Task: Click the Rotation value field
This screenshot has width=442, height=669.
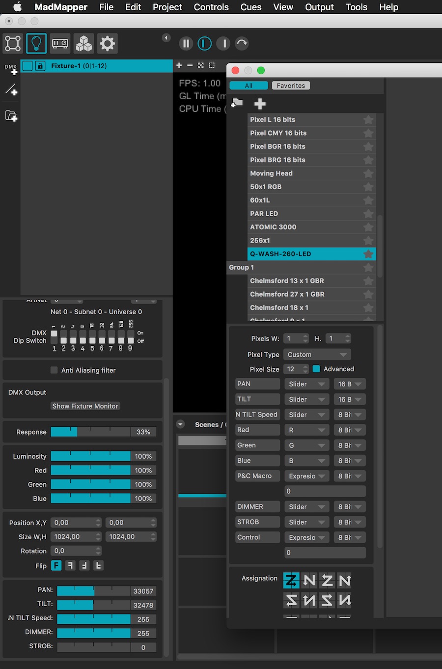Action: coord(76,551)
